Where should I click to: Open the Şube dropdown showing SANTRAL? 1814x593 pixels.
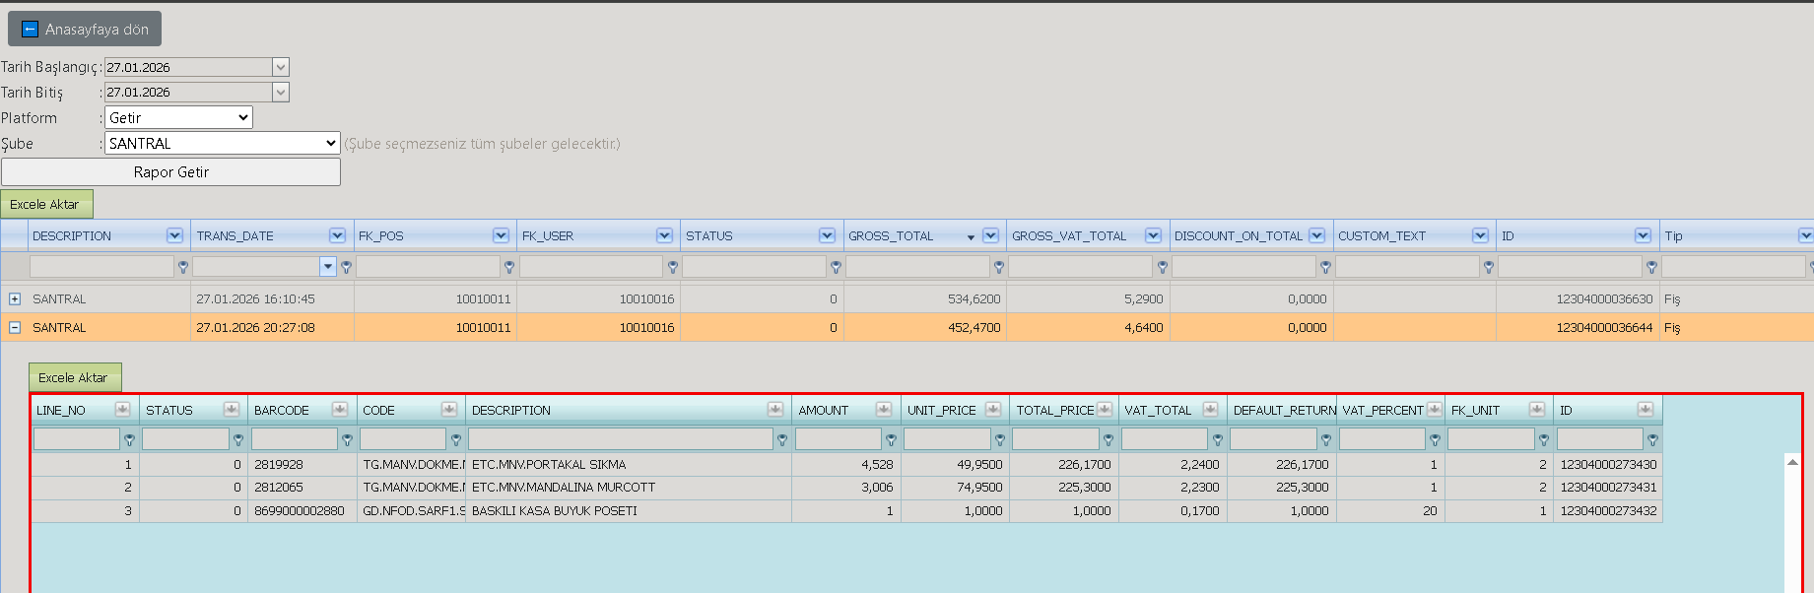[223, 143]
